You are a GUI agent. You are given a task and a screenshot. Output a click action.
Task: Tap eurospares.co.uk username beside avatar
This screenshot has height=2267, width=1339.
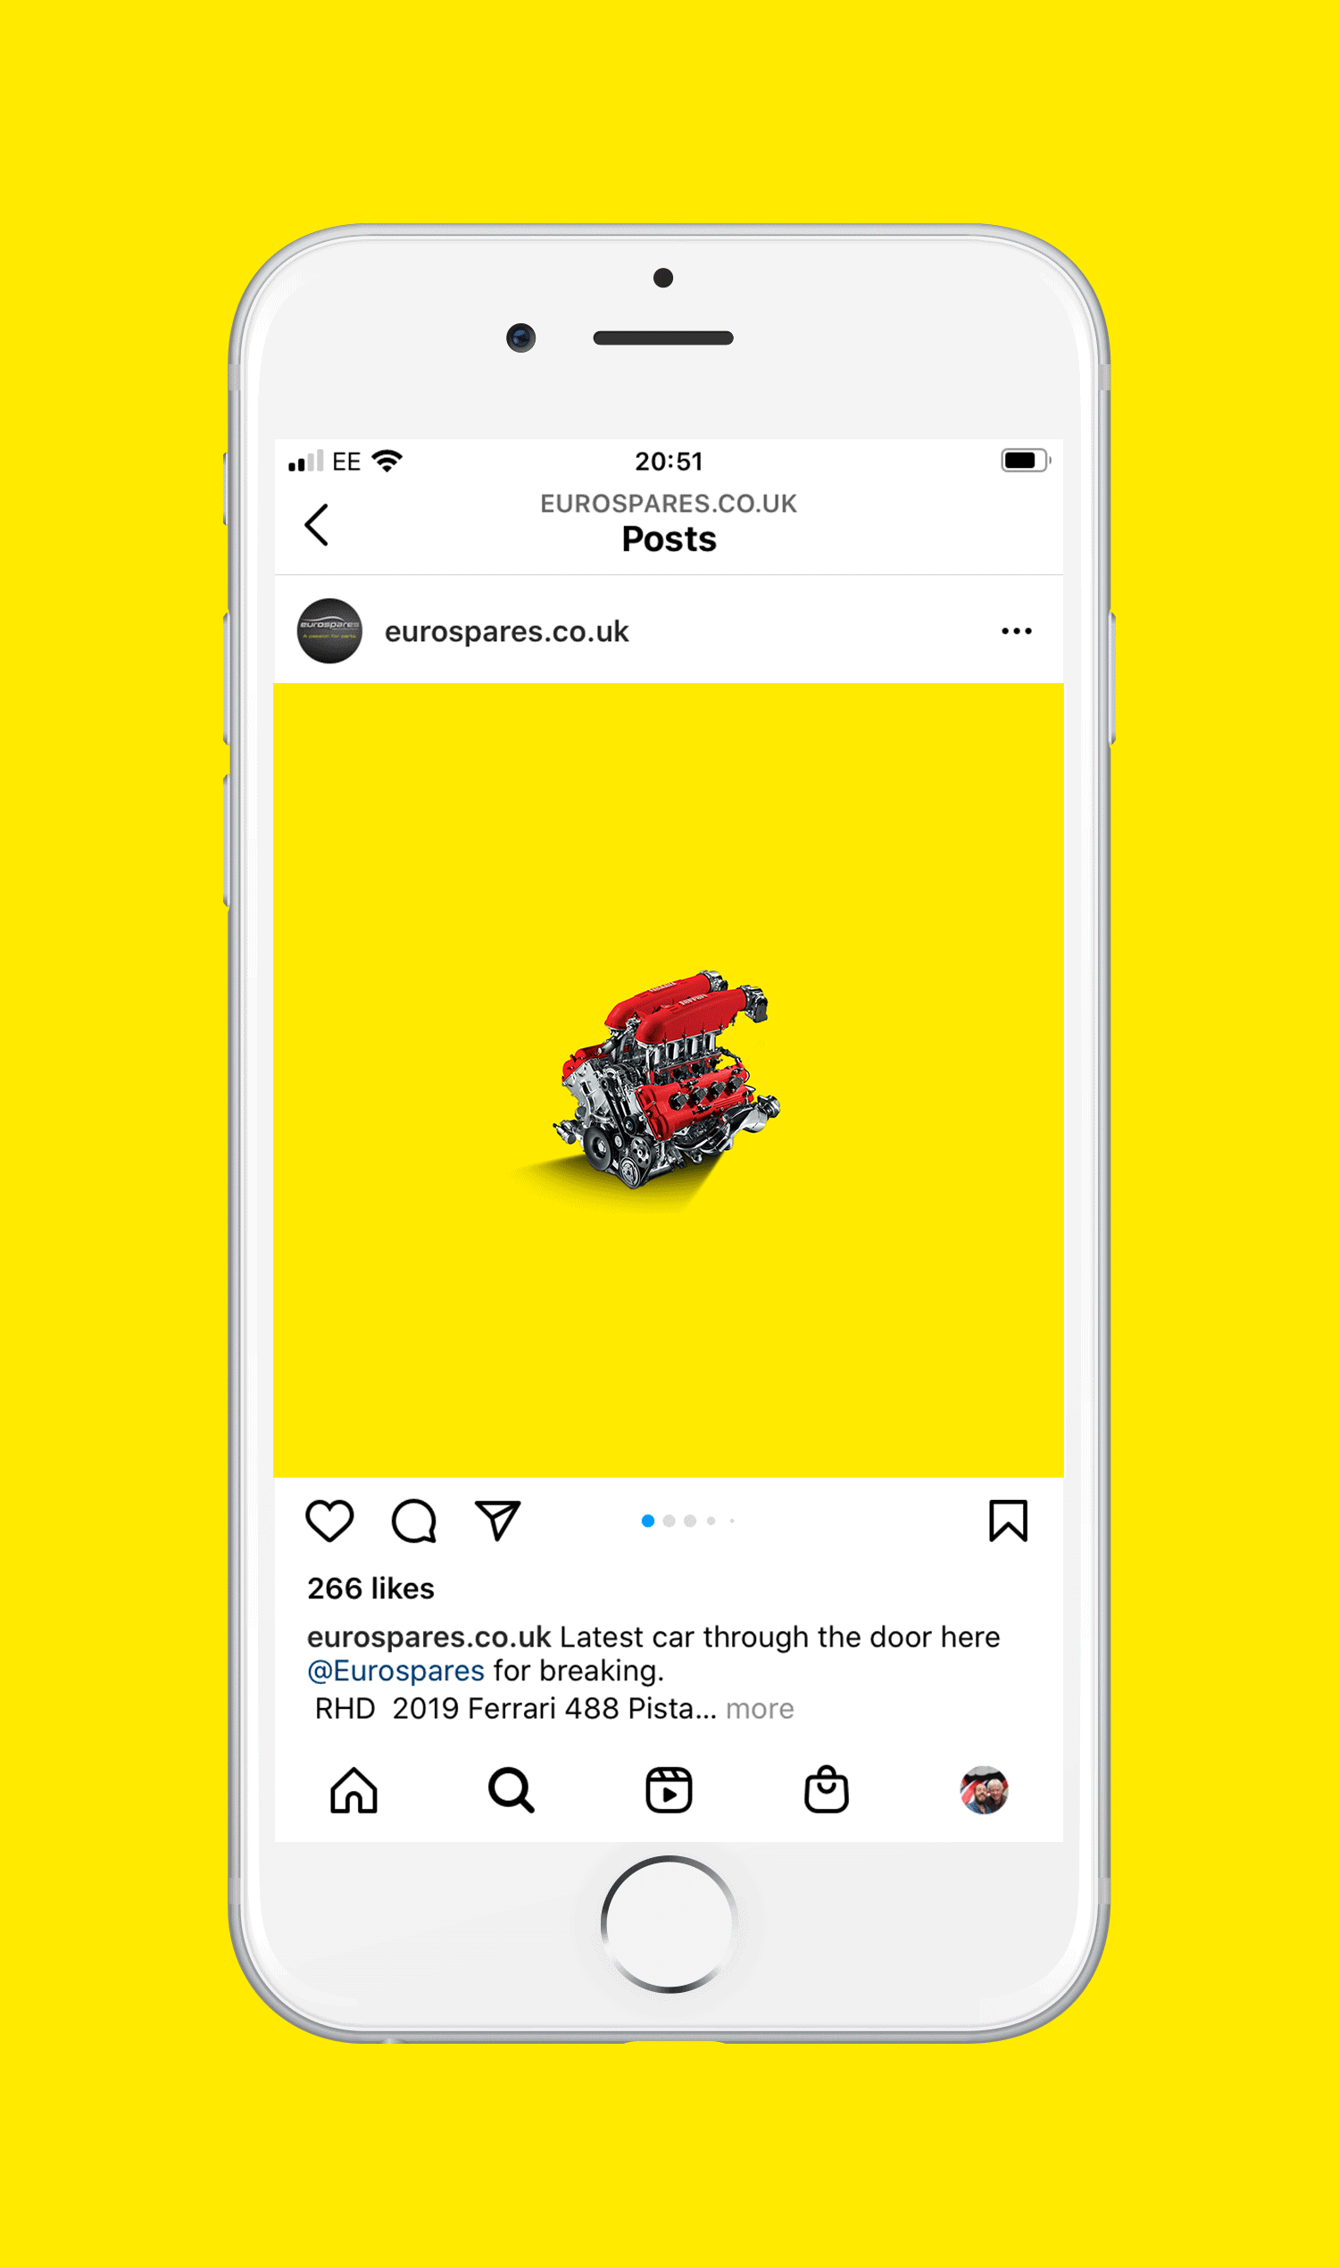coord(506,632)
